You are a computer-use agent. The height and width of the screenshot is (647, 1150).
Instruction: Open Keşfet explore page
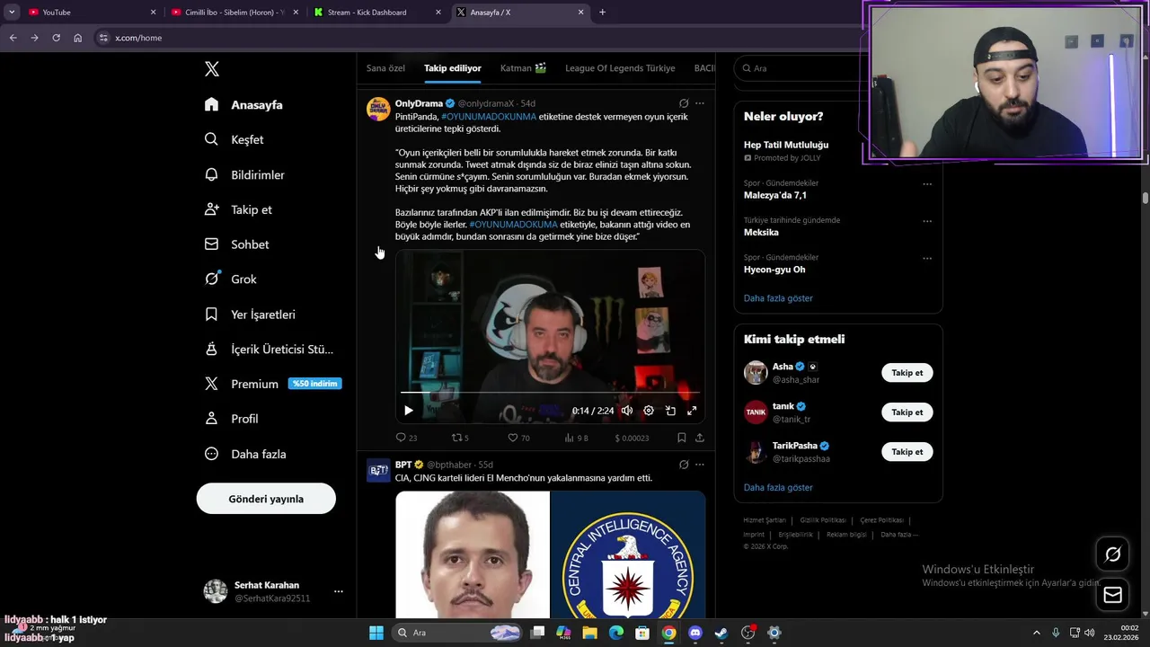click(x=234, y=139)
